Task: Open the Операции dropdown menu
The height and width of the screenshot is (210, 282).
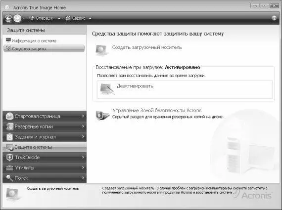Action: (x=46, y=18)
